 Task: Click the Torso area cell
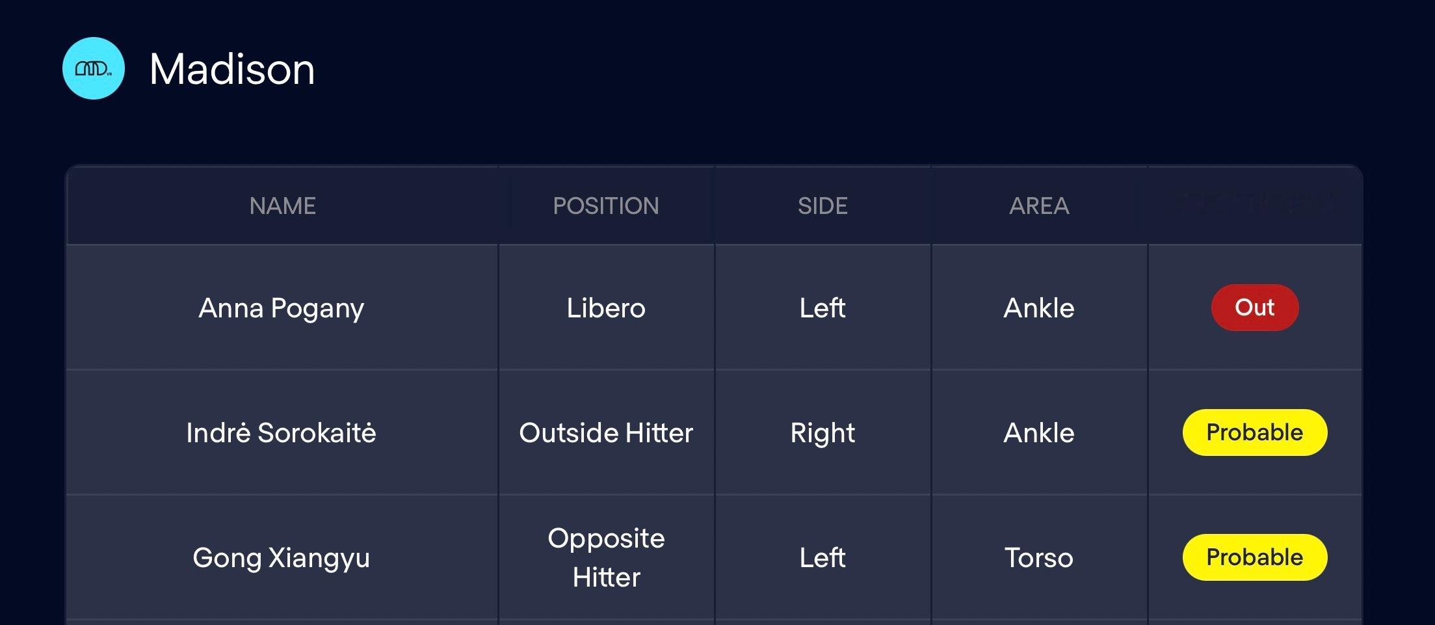[x=1039, y=557]
